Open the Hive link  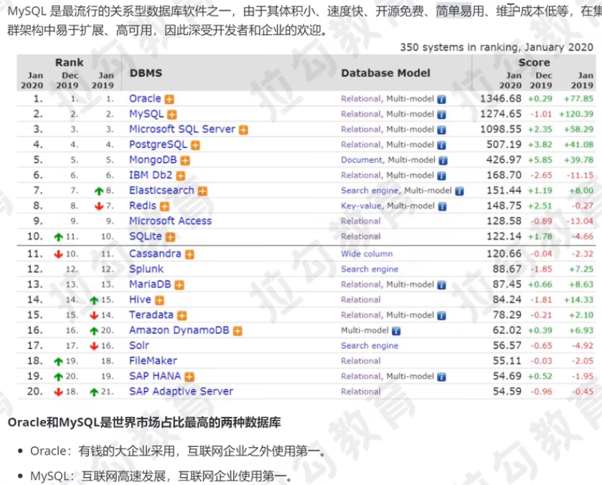pos(140,299)
